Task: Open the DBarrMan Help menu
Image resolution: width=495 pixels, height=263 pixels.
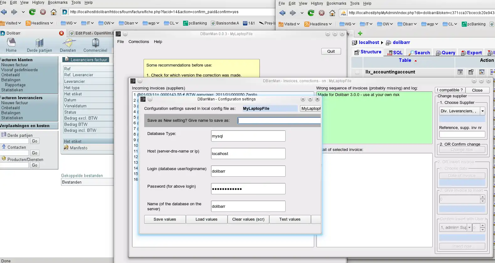Action: point(158,42)
